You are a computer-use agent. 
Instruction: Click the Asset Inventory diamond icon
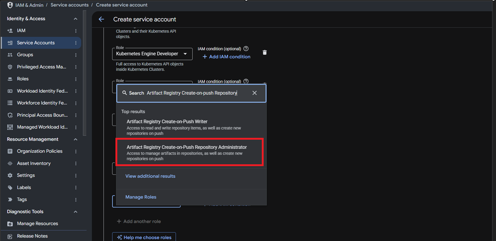coord(10,164)
